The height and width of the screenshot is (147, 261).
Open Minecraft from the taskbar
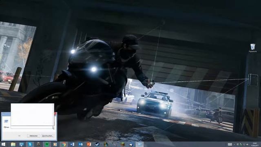click(123, 144)
